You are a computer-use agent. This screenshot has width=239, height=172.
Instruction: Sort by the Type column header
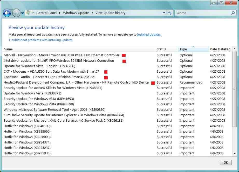click(193, 49)
